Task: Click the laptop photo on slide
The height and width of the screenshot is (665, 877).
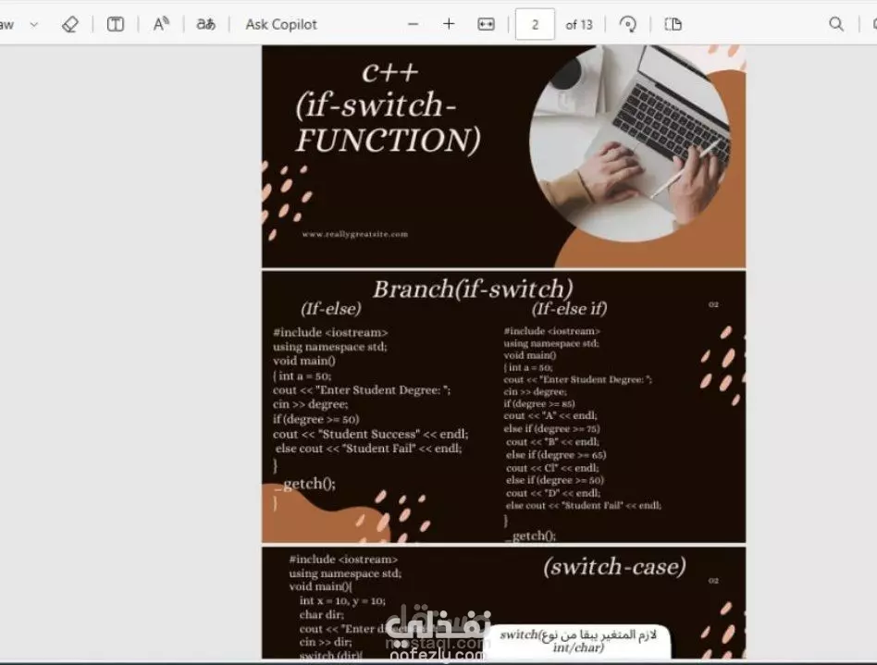Action: 630,143
